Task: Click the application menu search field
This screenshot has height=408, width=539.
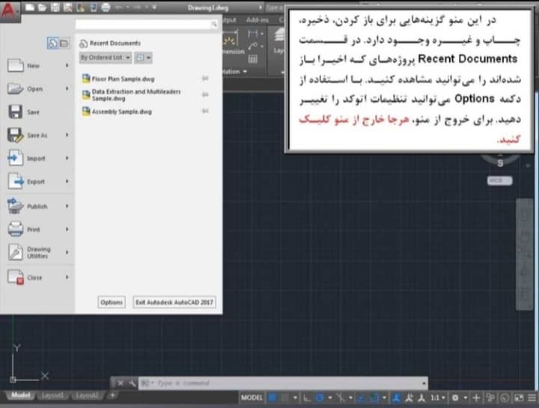Action: (147, 25)
